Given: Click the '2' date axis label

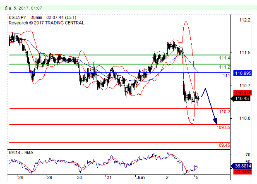Looking at the screenshot, I should pyautogui.click(x=167, y=177).
